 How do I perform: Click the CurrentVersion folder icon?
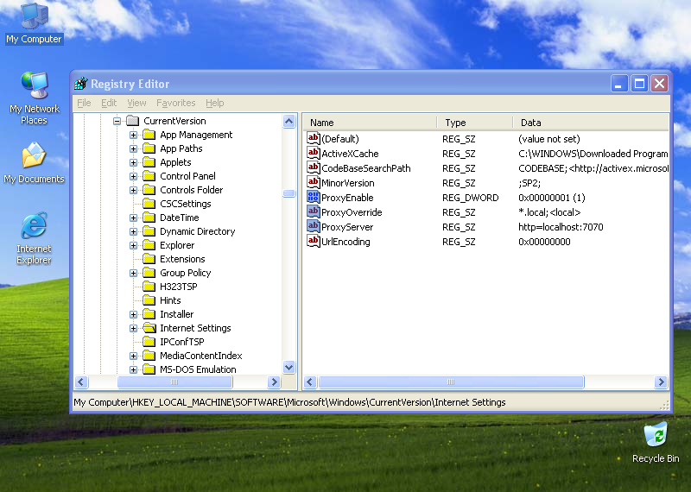tap(133, 121)
